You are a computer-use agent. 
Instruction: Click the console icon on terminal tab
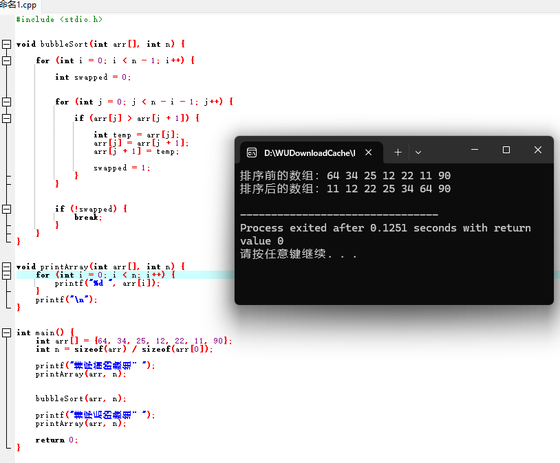point(252,153)
